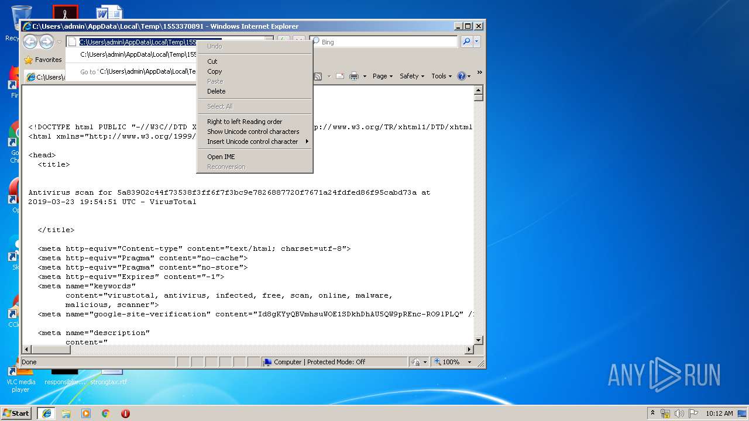
Task: Select the Adobe Reader desktop icon
Action: tap(65, 12)
